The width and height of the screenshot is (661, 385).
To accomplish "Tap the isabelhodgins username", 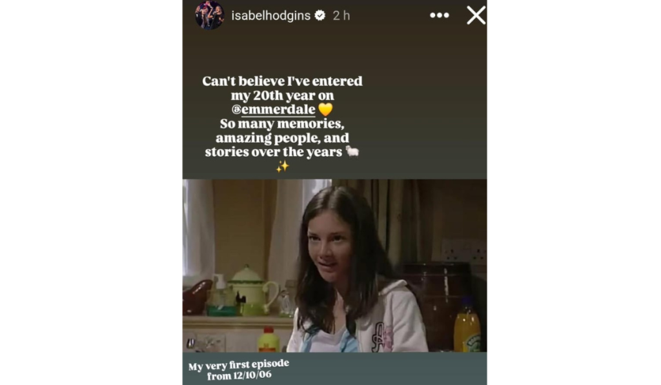I will (x=270, y=15).
